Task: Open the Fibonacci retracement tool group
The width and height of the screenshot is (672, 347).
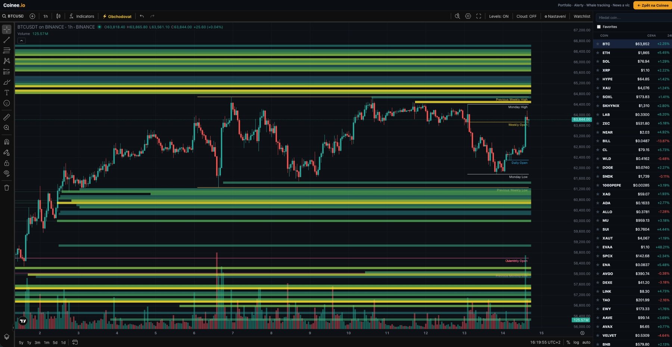Action: click(7, 50)
